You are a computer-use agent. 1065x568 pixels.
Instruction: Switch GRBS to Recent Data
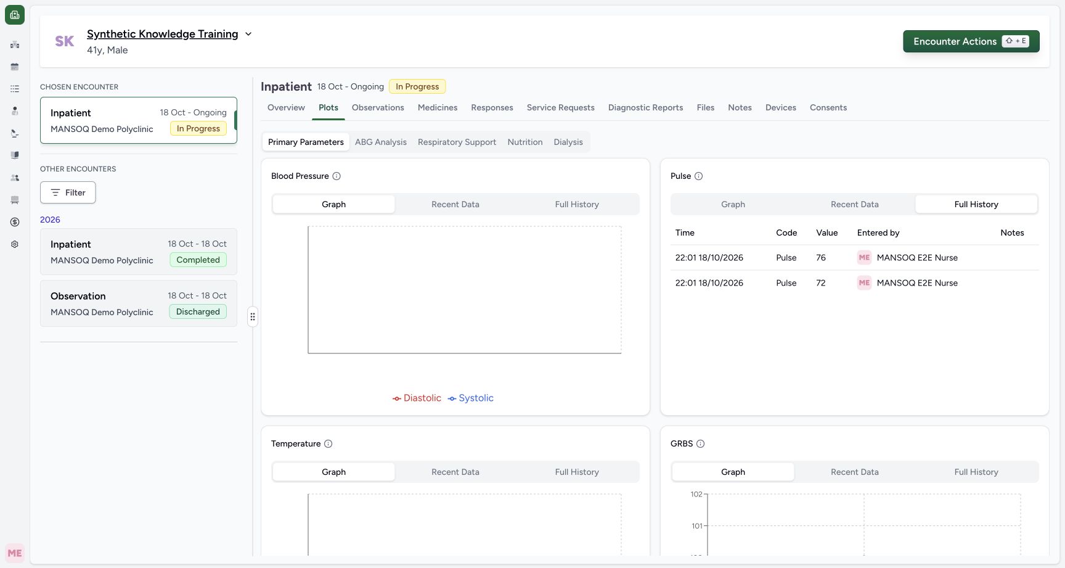tap(855, 472)
